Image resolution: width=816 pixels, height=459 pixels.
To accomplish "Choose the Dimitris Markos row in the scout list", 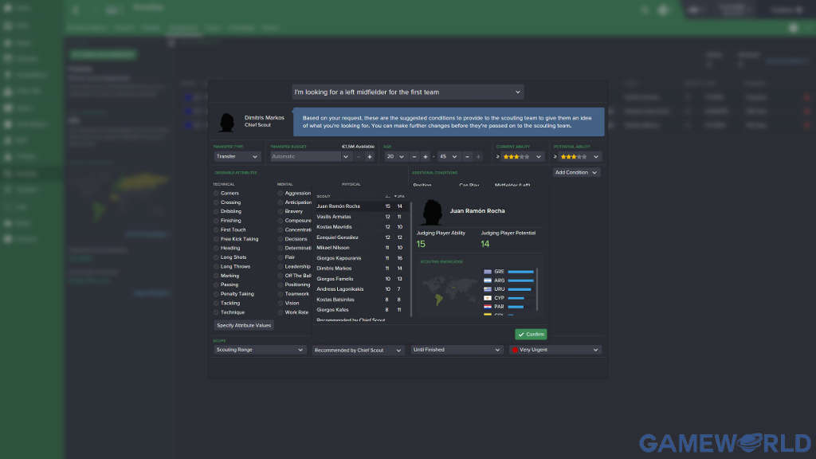I will [360, 269].
